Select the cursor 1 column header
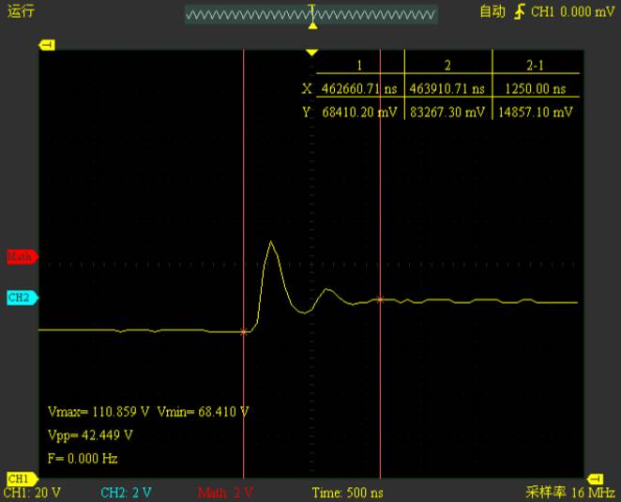The width and height of the screenshot is (621, 502). tap(359, 65)
